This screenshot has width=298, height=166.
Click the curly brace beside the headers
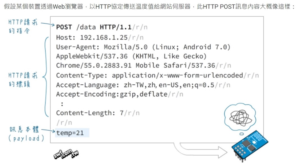point(46,76)
